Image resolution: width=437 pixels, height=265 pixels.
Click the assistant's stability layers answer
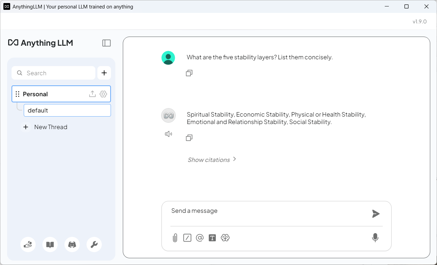[x=276, y=118]
